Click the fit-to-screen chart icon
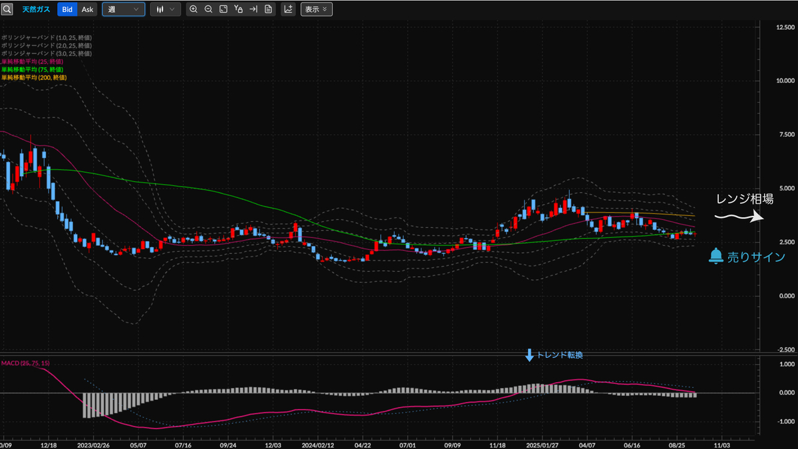The image size is (798, 449). [223, 9]
